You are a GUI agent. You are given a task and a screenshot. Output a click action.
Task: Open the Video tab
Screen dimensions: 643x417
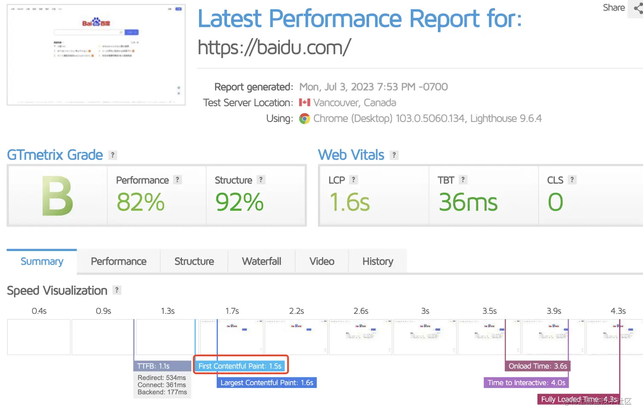322,261
